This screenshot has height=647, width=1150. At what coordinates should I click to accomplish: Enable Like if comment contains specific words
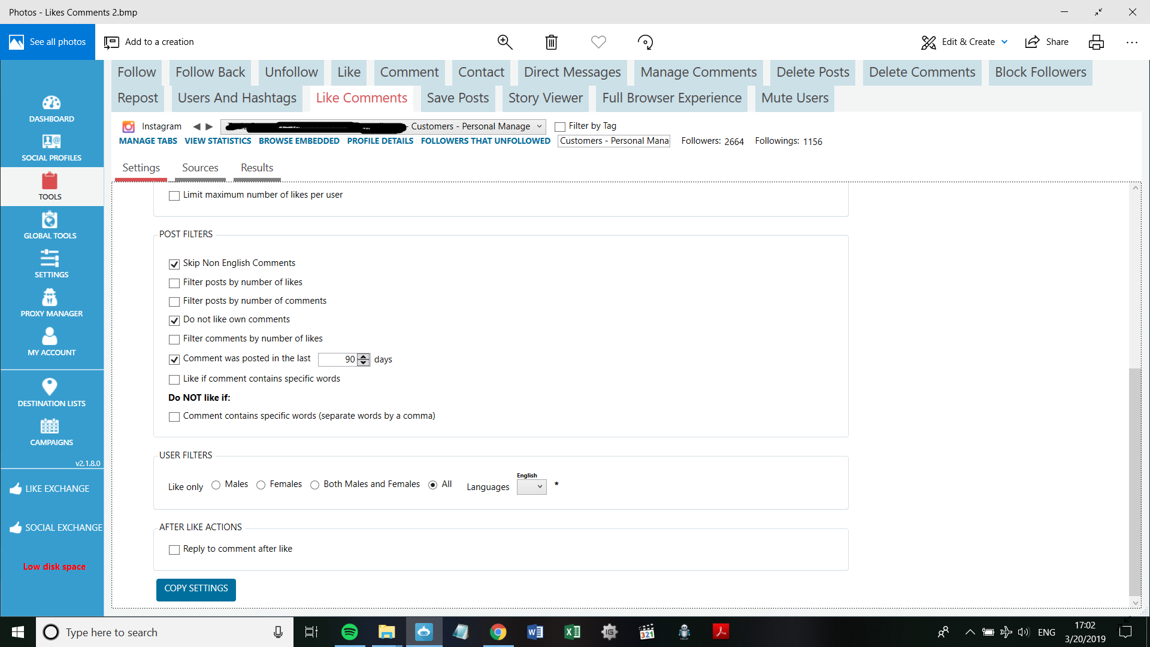(174, 380)
